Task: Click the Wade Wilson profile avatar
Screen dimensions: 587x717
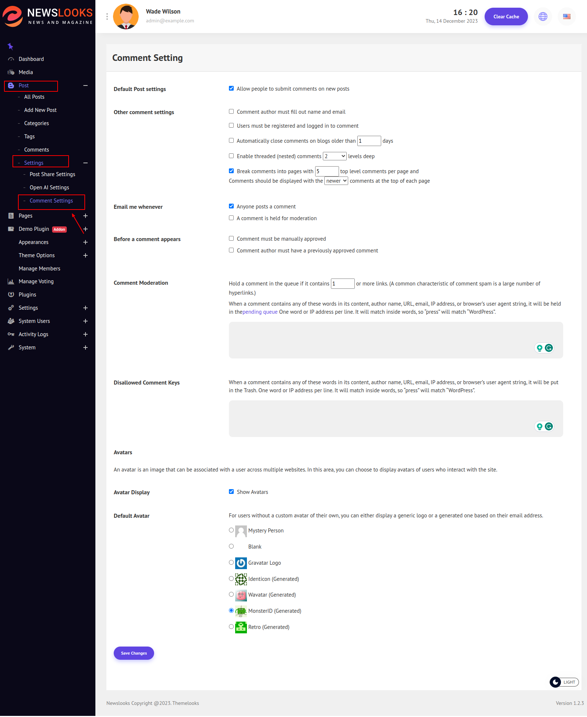Action: click(126, 17)
